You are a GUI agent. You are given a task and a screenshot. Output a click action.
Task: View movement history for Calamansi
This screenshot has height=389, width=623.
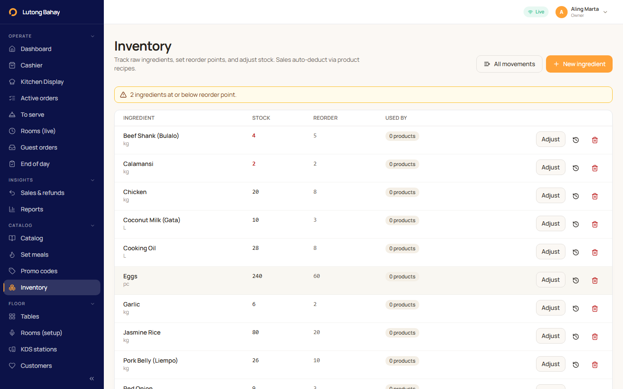point(576,168)
